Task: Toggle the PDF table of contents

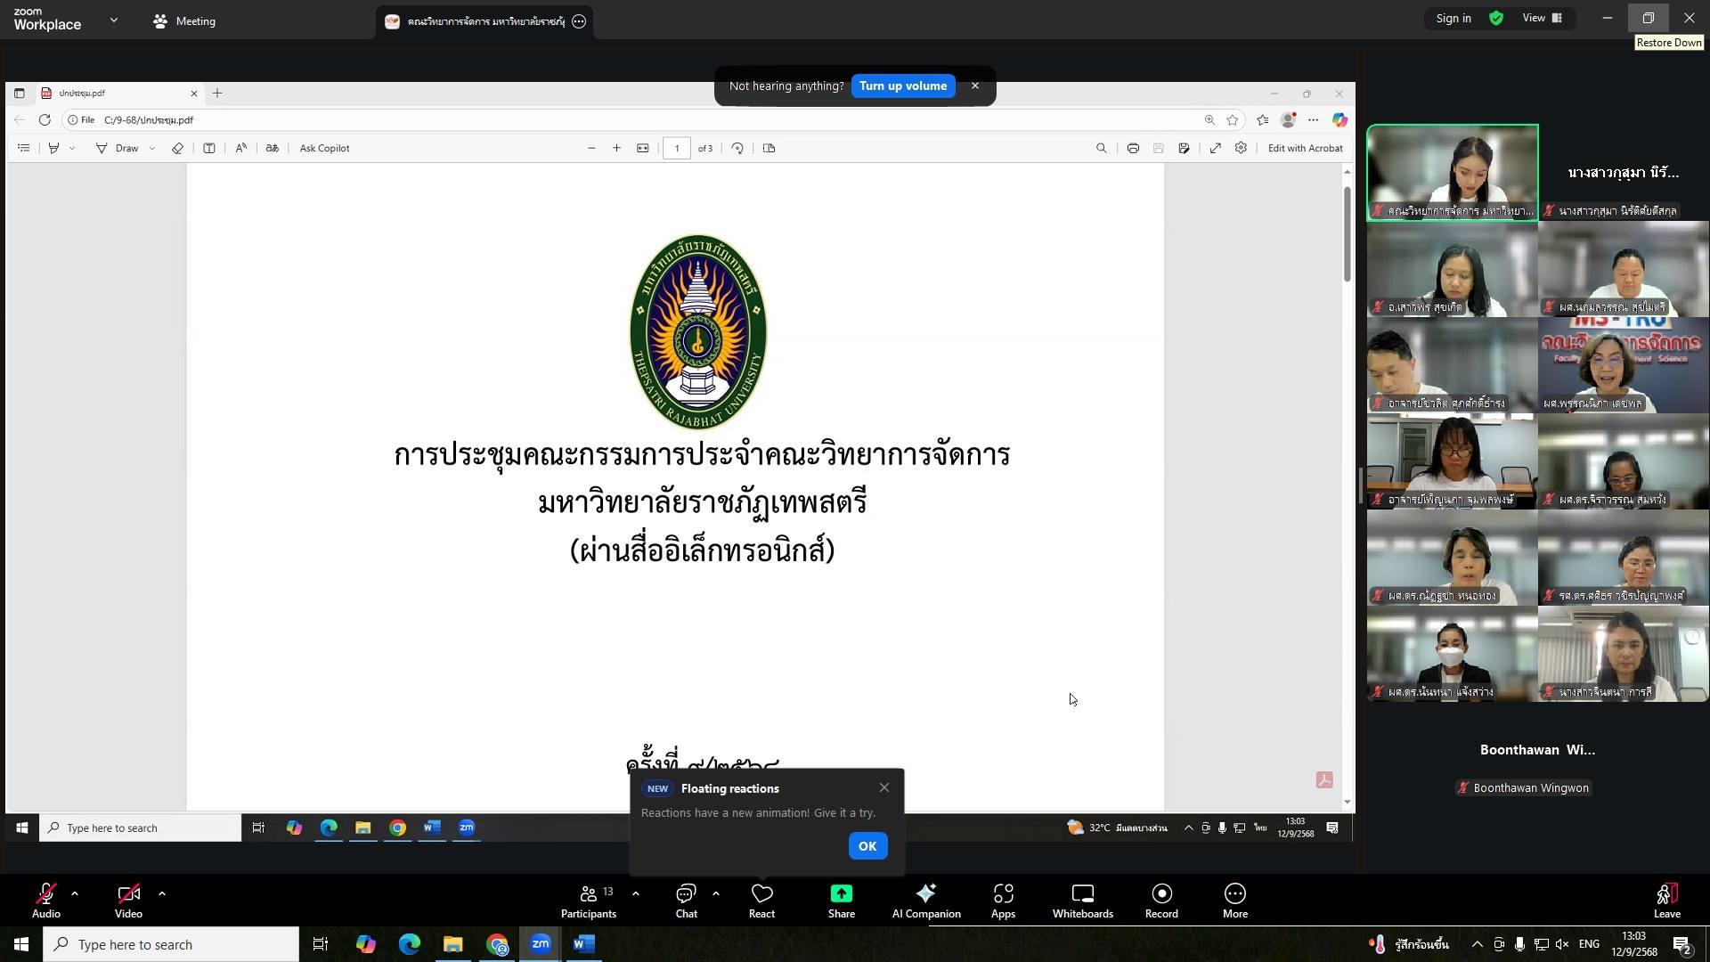Action: 24,149
